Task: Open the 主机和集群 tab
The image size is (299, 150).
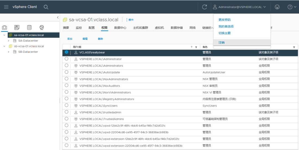Action: coord(141,28)
